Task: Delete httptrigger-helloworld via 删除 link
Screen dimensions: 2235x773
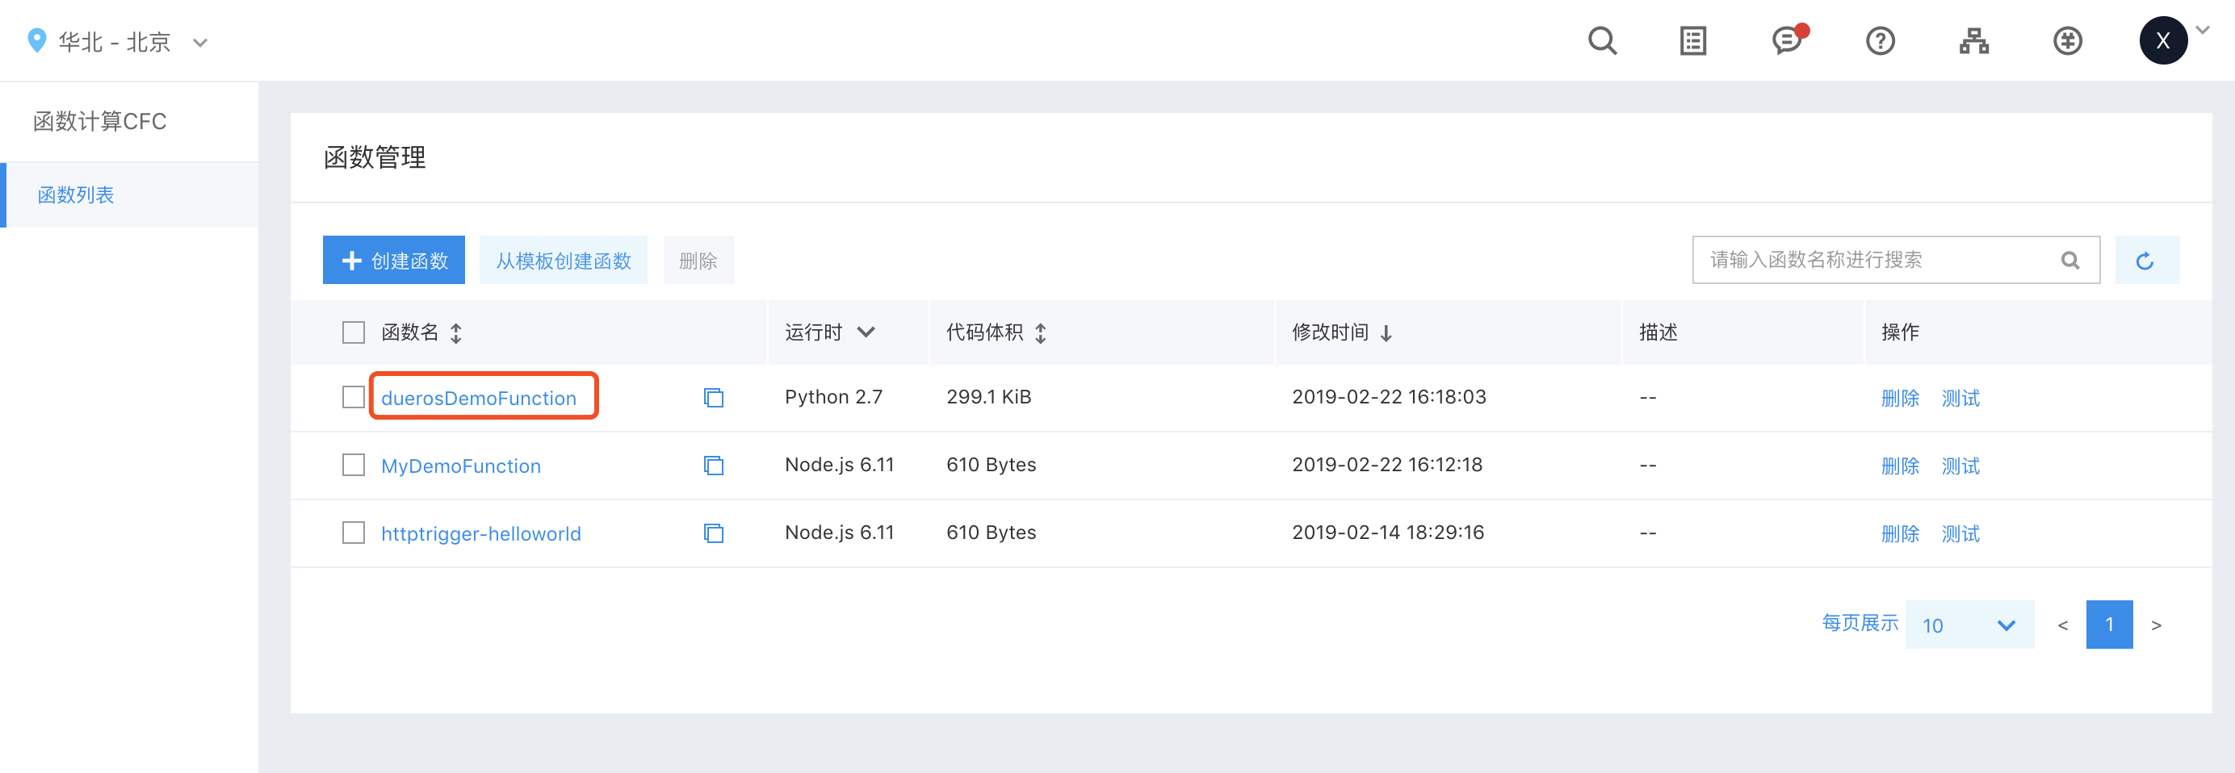Action: [1900, 533]
